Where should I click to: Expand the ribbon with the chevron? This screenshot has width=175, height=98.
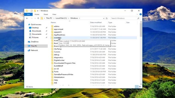(x=137, y=14)
